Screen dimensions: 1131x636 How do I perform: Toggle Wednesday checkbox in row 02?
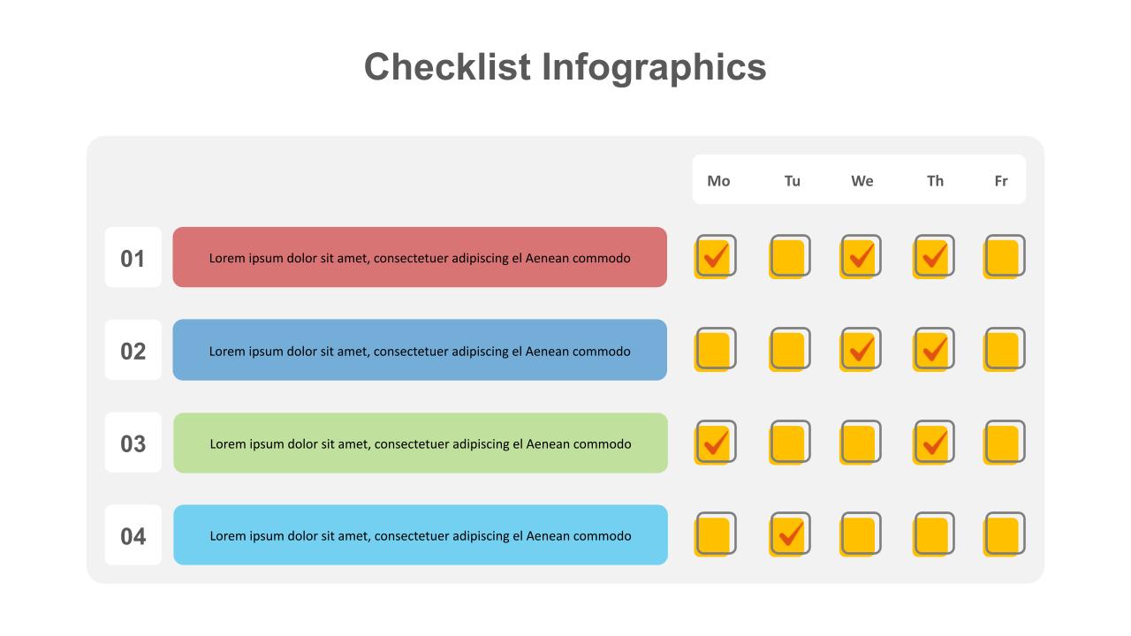pos(860,349)
